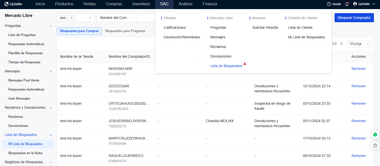The height and width of the screenshot is (166, 380).
Task: Remove buyer RAQUELGUERREEO from blocklist
Action: [359, 156]
